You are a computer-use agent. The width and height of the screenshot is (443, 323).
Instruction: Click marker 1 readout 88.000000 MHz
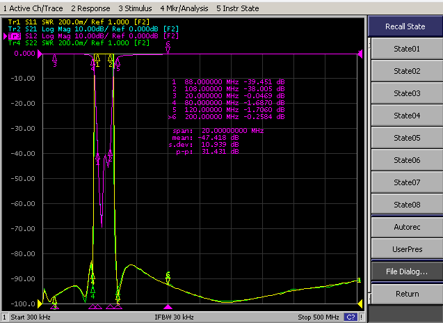point(228,82)
